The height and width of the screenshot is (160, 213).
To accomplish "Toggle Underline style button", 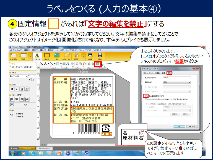I will coord(22,89).
